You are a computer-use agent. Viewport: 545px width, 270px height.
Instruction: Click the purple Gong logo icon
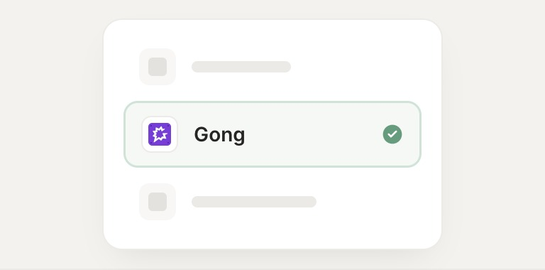(160, 134)
